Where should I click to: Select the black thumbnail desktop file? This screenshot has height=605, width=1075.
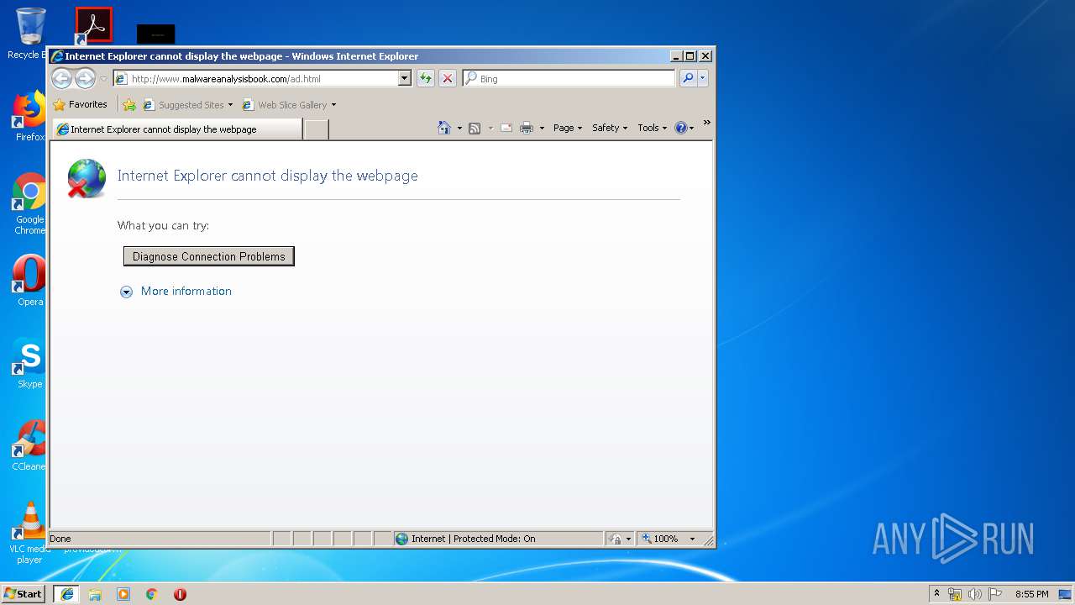tap(155, 34)
